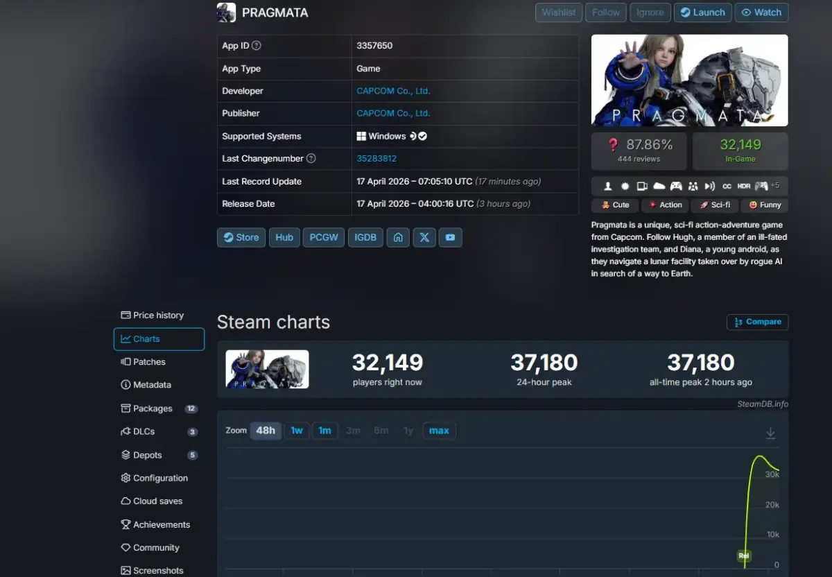Image resolution: width=832 pixels, height=577 pixels.
Task: Click the Rel release marker on chart
Action: (x=744, y=556)
